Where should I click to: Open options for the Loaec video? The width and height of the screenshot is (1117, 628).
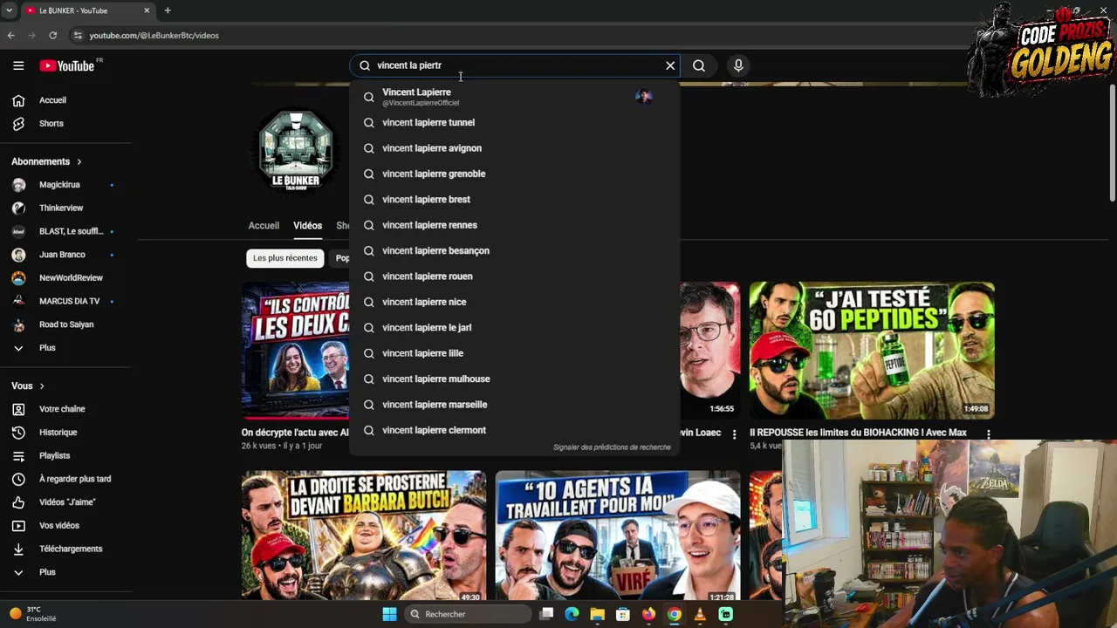click(x=734, y=434)
